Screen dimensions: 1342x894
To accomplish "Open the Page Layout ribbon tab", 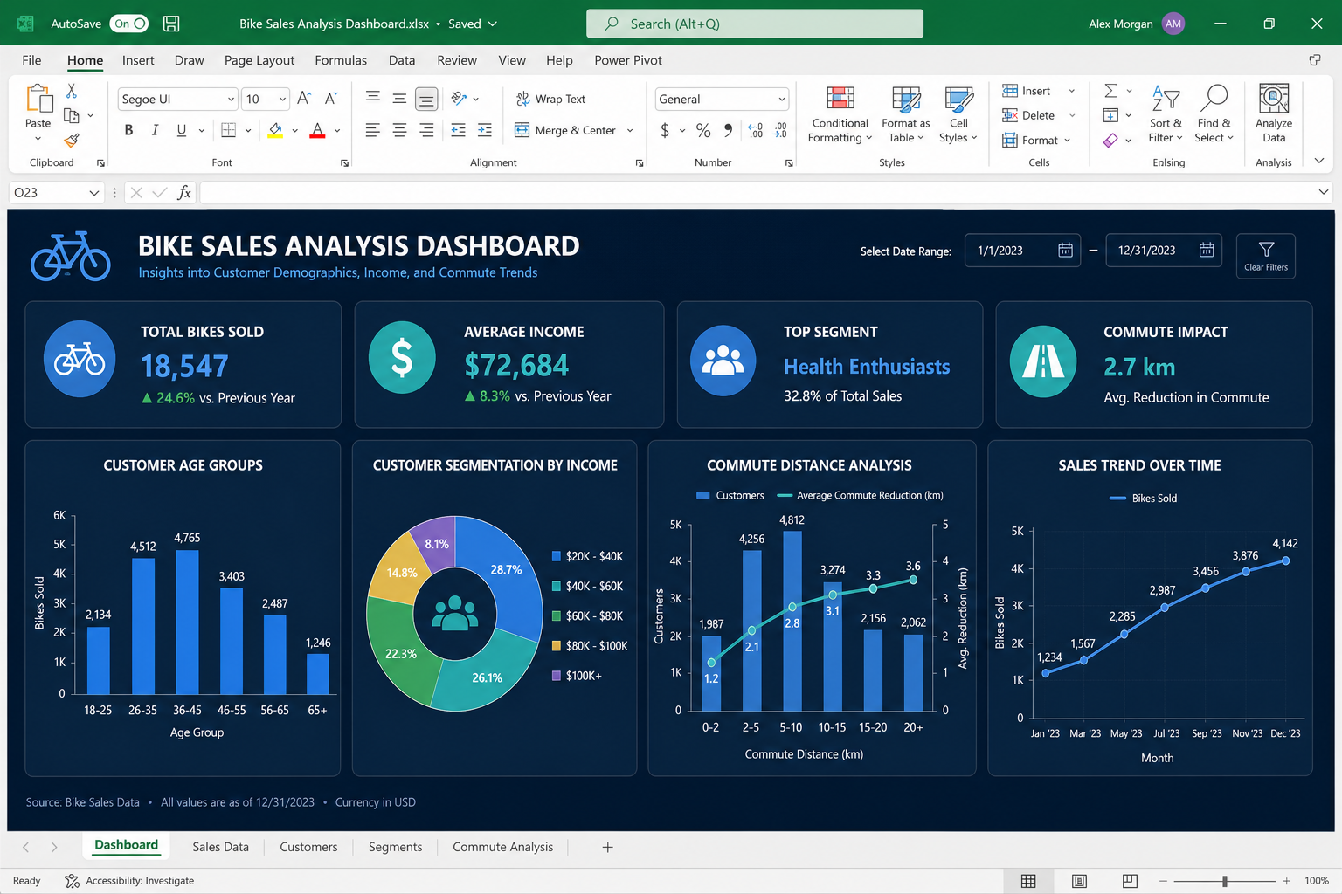I will [x=259, y=60].
